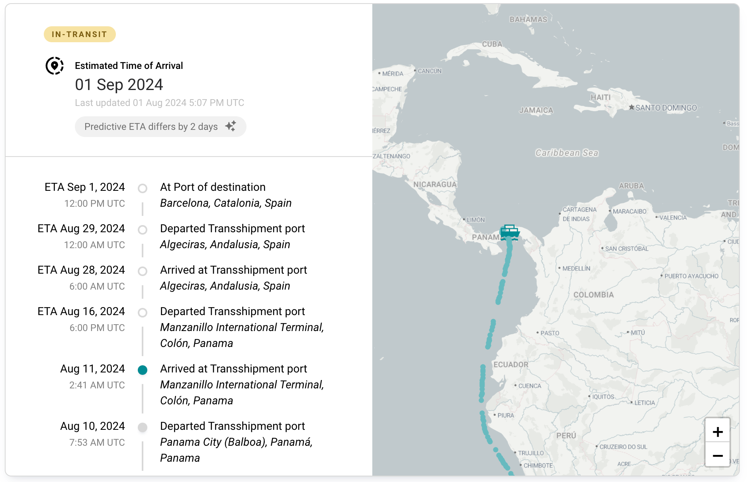Click the Santo Domingo star marker on map
Viewport: 747px width, 482px height.
pyautogui.click(x=632, y=107)
